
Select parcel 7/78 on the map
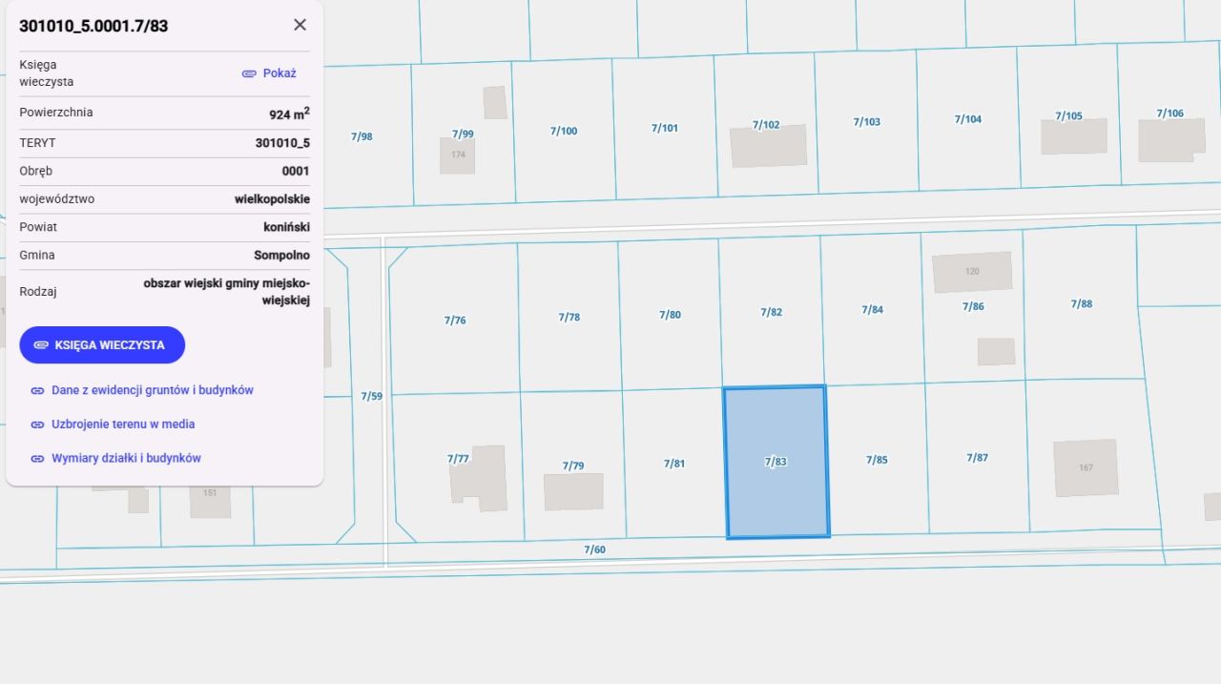[569, 318]
